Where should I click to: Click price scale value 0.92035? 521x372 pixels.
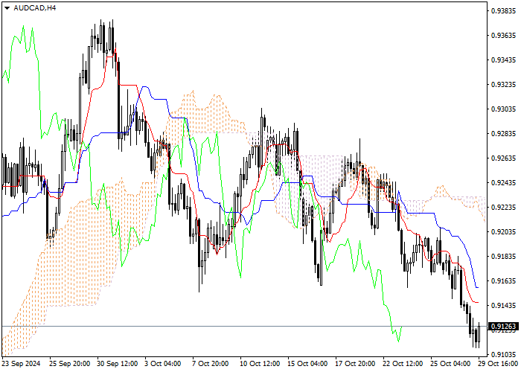pos(503,231)
